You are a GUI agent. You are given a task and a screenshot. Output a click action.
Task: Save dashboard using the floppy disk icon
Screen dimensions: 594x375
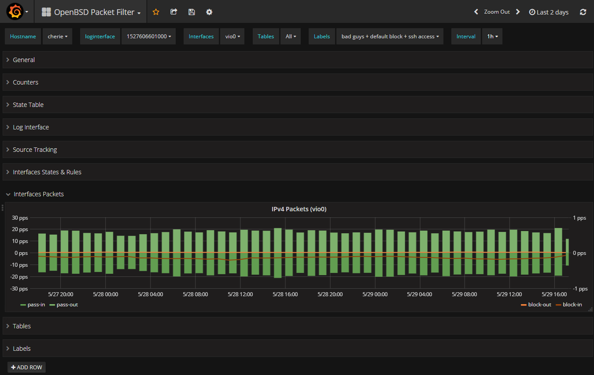point(192,12)
